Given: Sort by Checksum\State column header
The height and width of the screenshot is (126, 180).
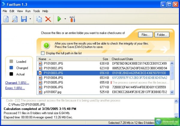Looking at the screenshot, I should (139, 59).
